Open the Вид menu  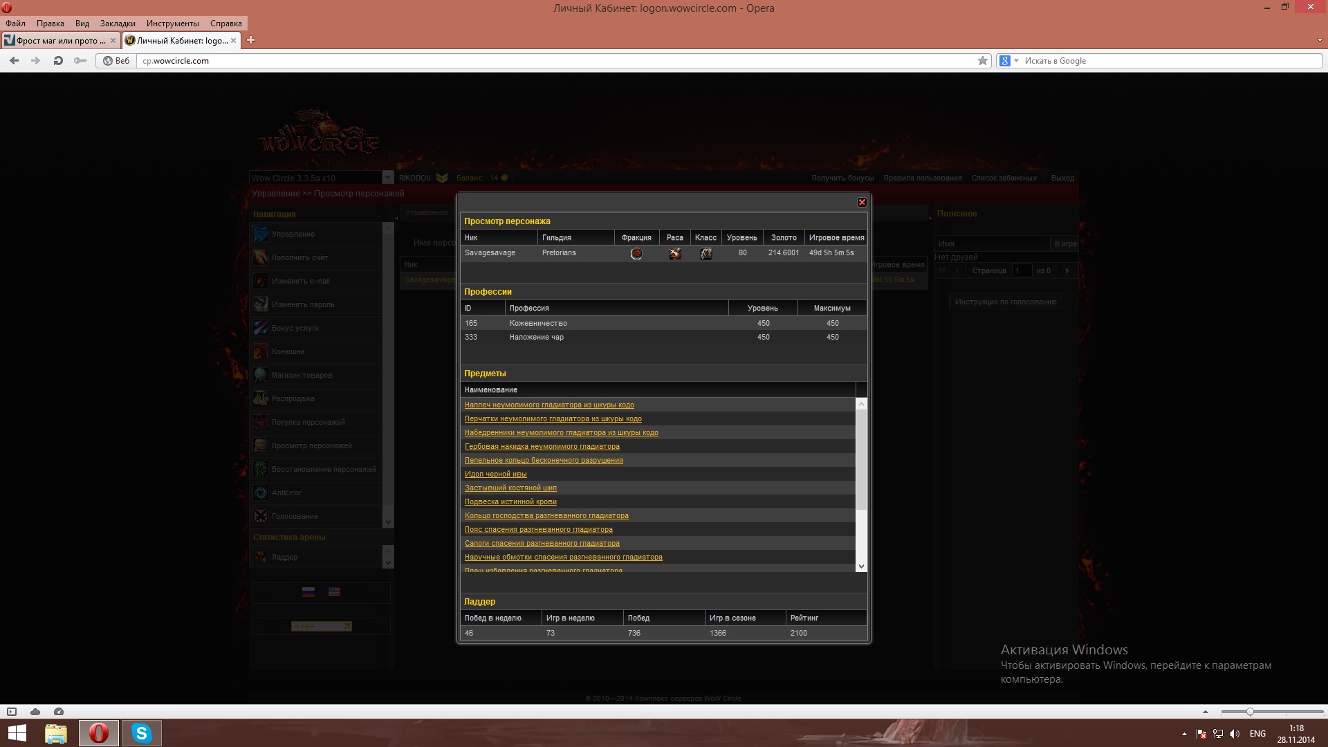coord(82,24)
